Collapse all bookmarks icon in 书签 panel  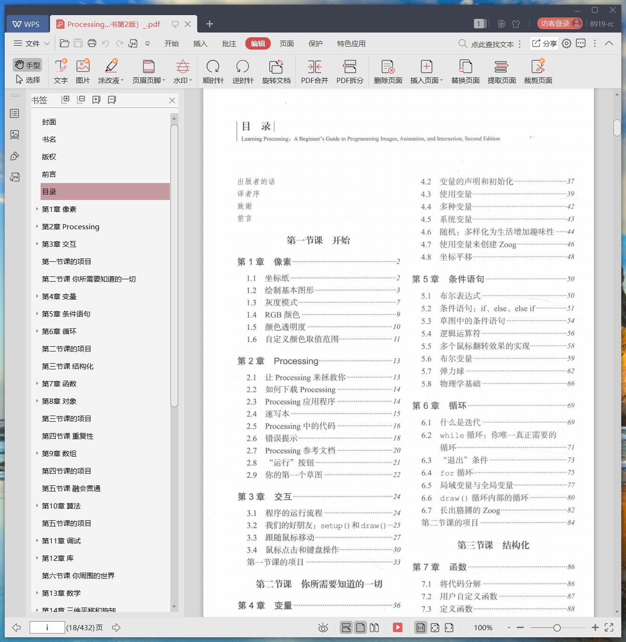click(x=81, y=100)
